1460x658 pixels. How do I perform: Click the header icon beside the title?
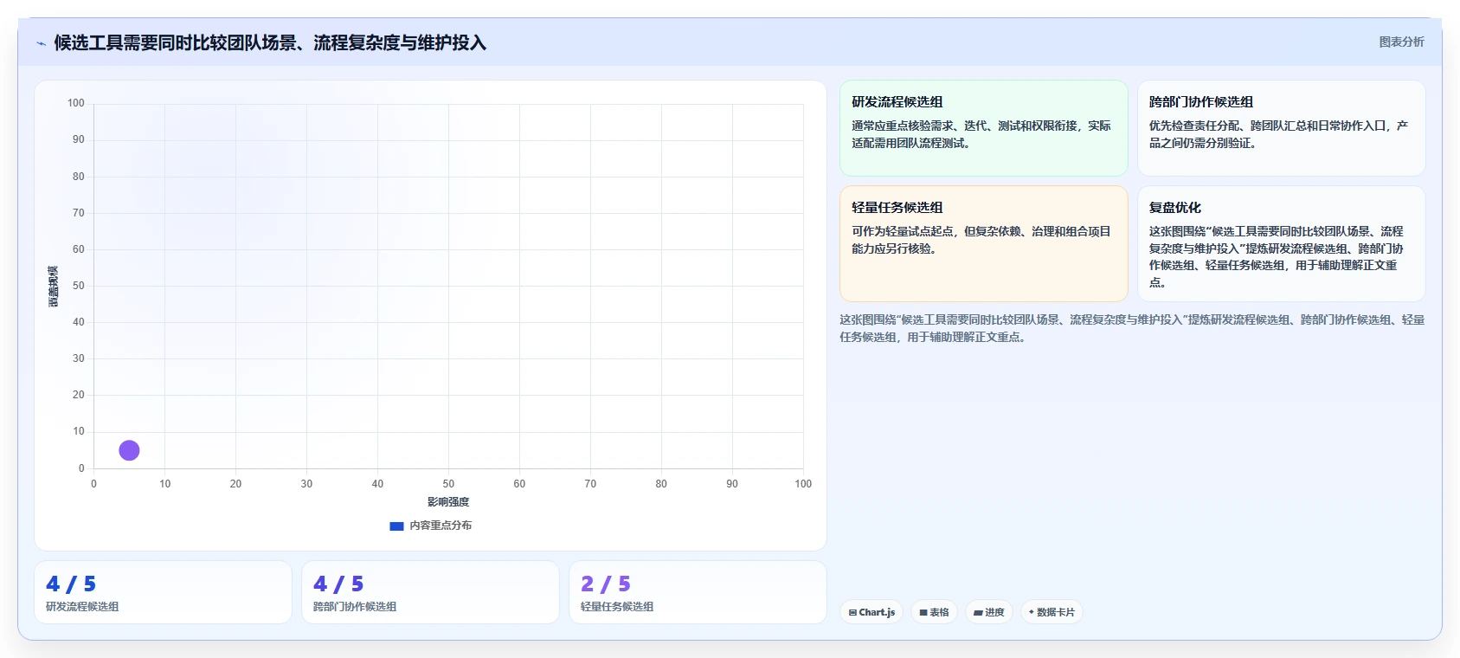[x=41, y=43]
